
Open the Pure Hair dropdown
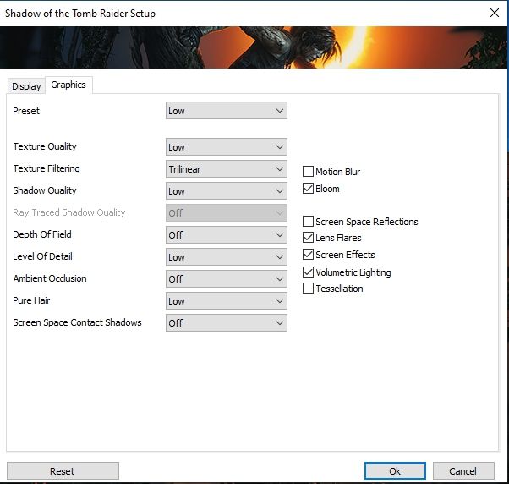pyautogui.click(x=227, y=300)
